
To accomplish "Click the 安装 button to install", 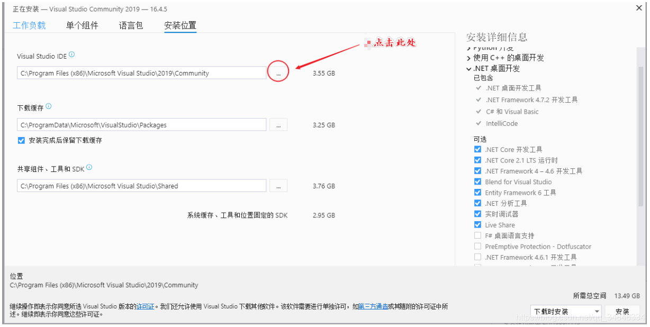I will [x=623, y=312].
